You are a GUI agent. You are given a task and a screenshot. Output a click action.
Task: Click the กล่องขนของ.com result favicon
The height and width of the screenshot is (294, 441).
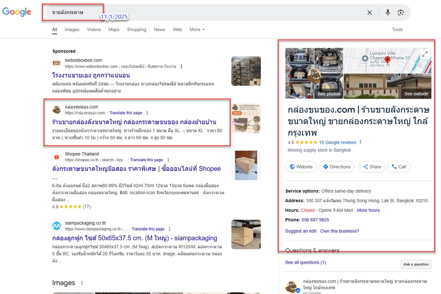click(57, 109)
